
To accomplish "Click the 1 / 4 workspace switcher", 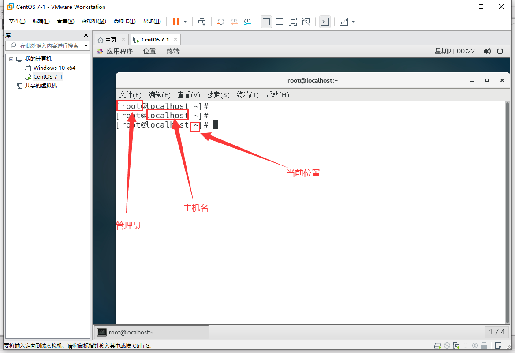I will pos(496,332).
